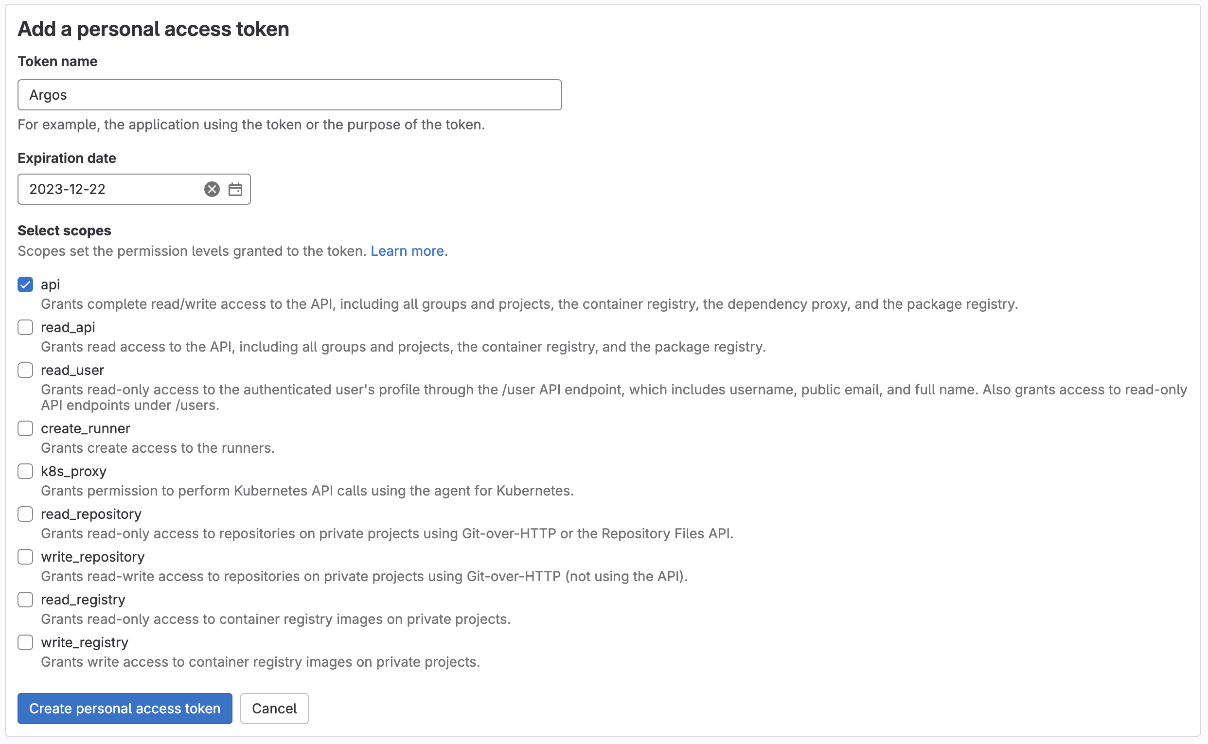Check the read_registry scope
The height and width of the screenshot is (744, 1208).
pyautogui.click(x=25, y=600)
